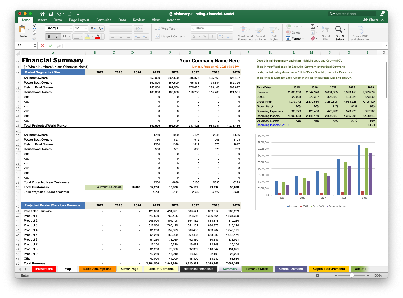Screen dimensions: 403x298
Task: Toggle Bold formatting
Action: [x=49, y=36]
